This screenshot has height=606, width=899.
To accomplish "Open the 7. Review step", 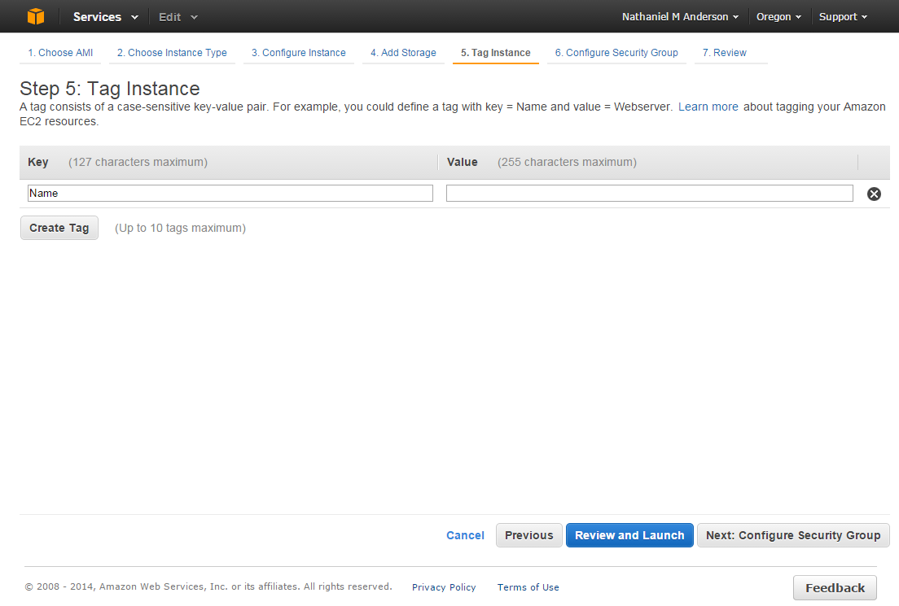I will point(725,53).
